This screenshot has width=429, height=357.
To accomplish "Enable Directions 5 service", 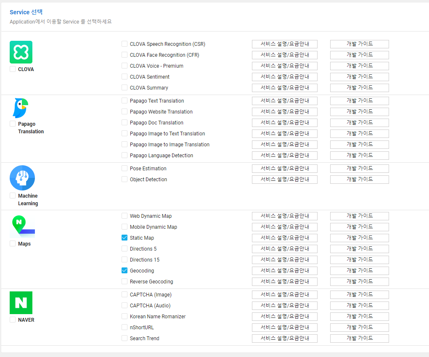I will 124,249.
